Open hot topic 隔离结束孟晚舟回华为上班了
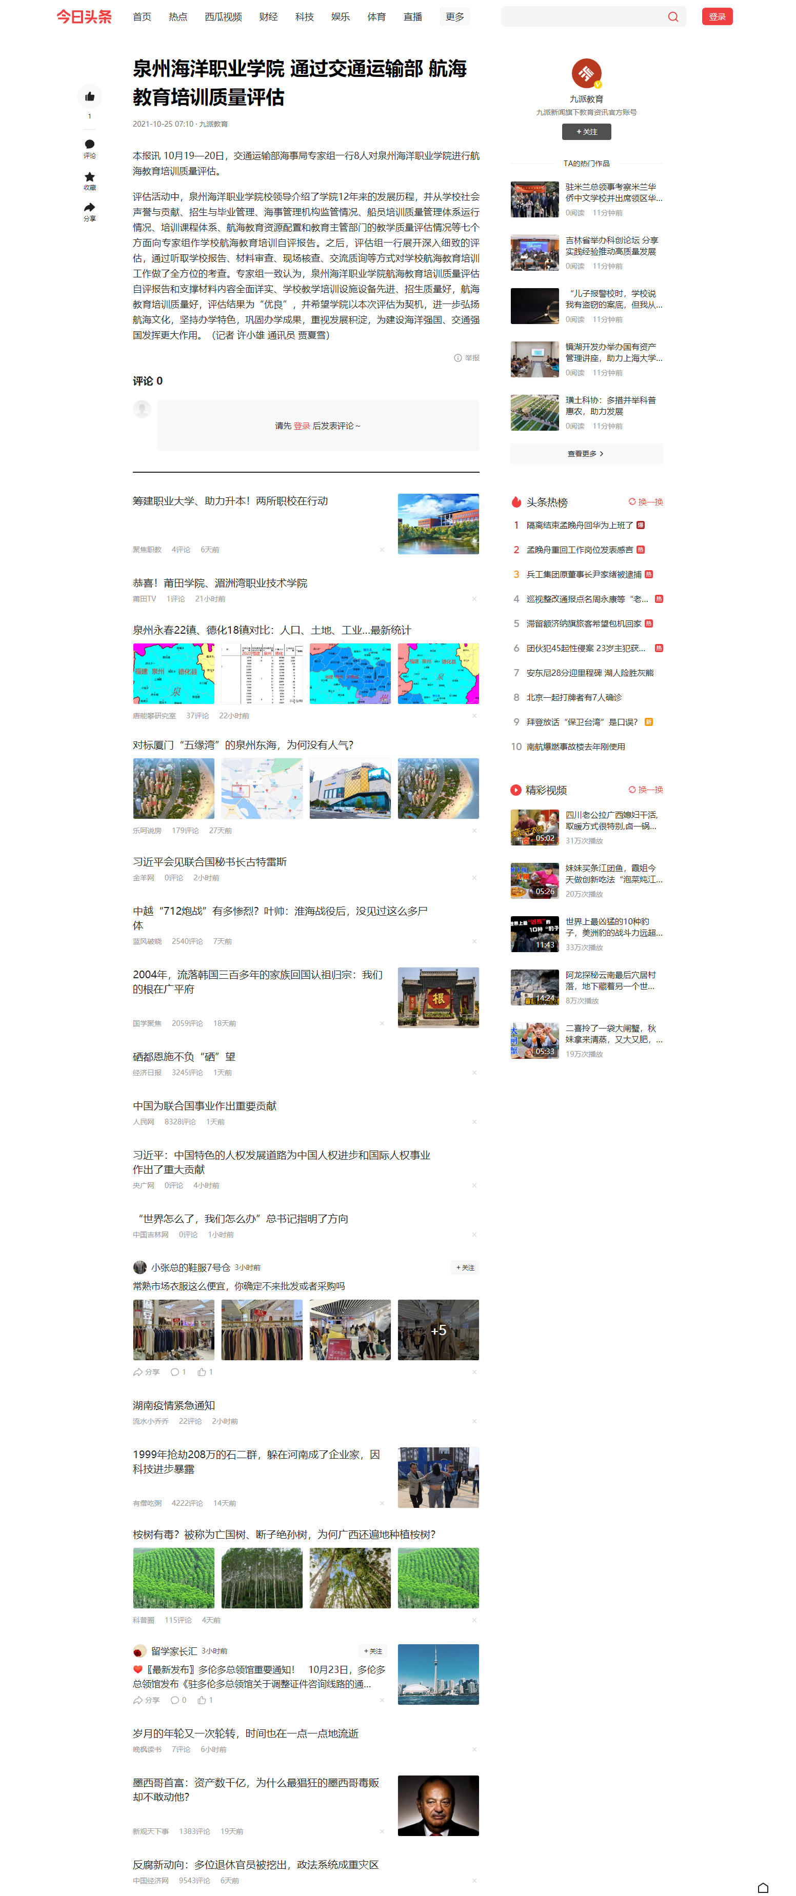796x1896 pixels. pos(579,526)
